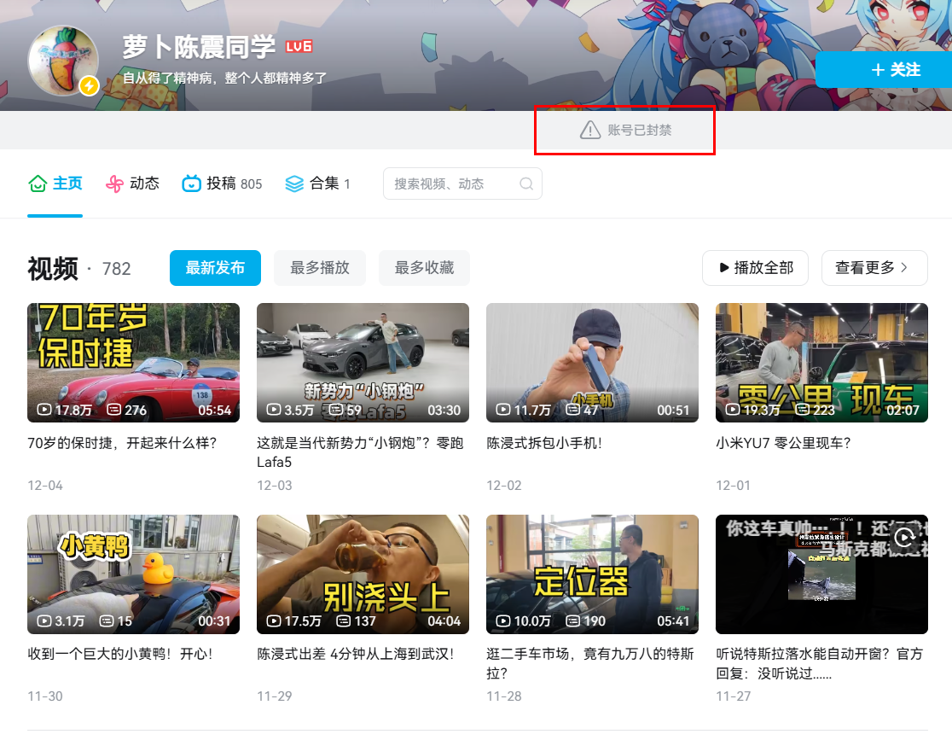Click the LV6 level badge
Image resolution: width=952 pixels, height=740 pixels.
tap(299, 46)
